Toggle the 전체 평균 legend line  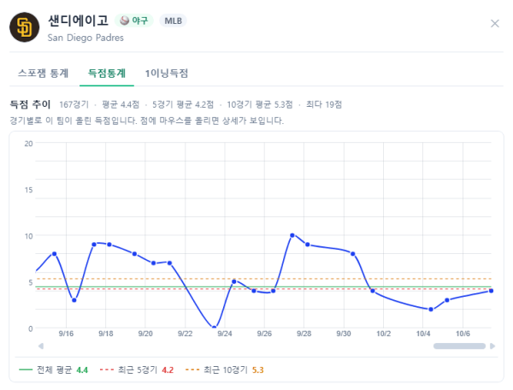[53, 369]
